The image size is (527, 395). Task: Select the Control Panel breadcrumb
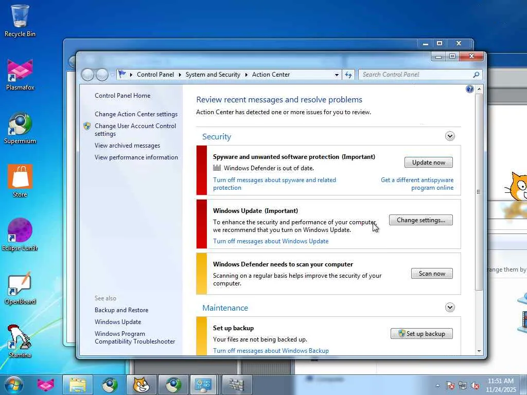(x=155, y=75)
